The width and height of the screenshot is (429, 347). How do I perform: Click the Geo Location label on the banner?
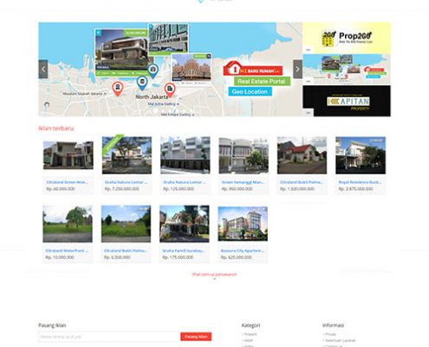coord(250,92)
